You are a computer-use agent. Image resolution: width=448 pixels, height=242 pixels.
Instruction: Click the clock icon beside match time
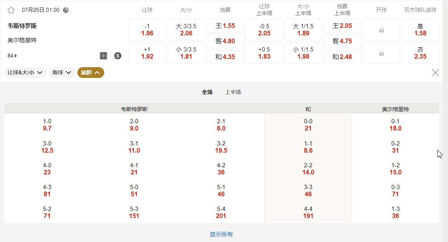[x=66, y=10]
